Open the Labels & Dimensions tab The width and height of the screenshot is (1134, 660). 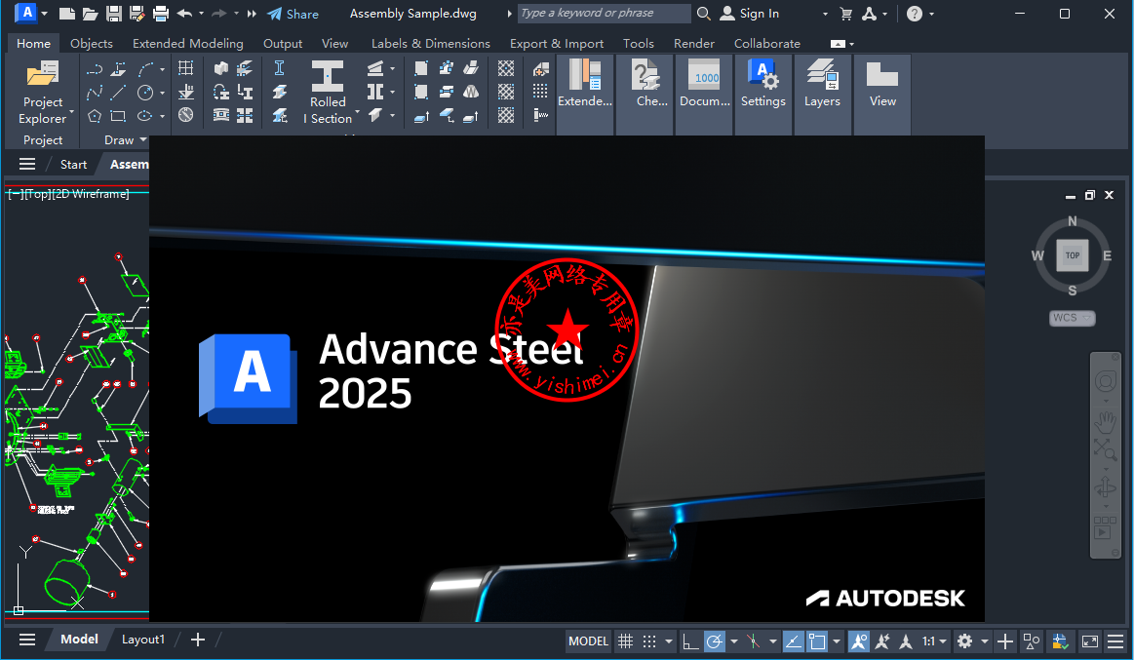tap(431, 43)
